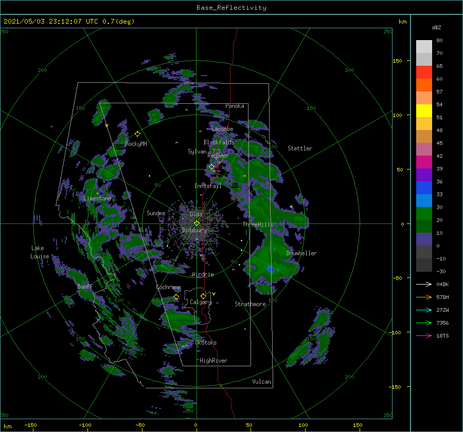463x432 pixels.
Task: Click yellow radar-site diamond at Didsbury center
Action: pos(197,223)
